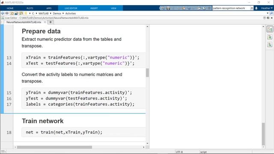This screenshot has width=274, height=154.
Task: Click the Live Editor panel icon
Action: coord(3,18)
